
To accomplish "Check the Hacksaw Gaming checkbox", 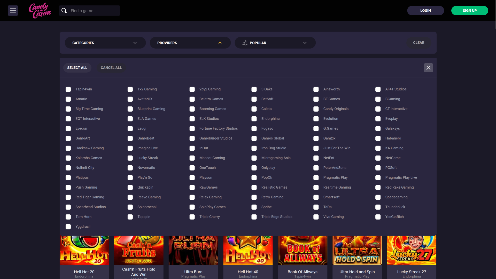I will coord(68,148).
